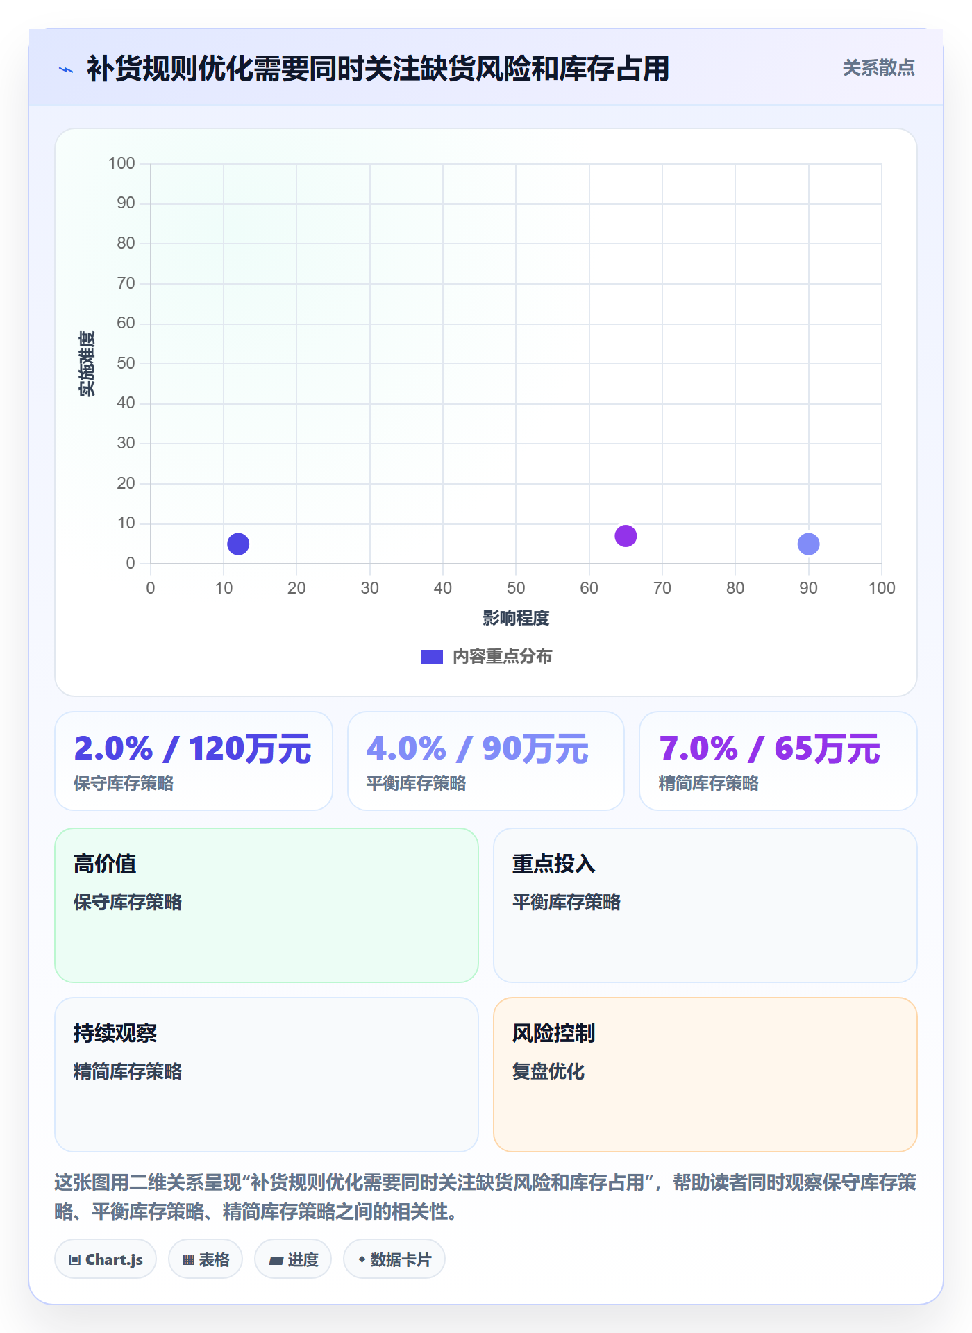Click 复盘优化 text in 风险控制 card
This screenshot has width=972, height=1333.
tap(548, 1071)
